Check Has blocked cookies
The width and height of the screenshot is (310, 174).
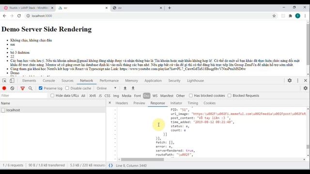[190, 96]
